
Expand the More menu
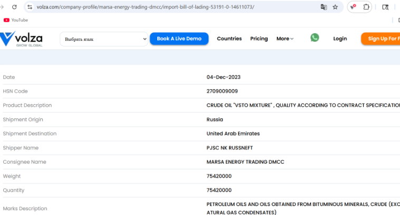coord(285,39)
